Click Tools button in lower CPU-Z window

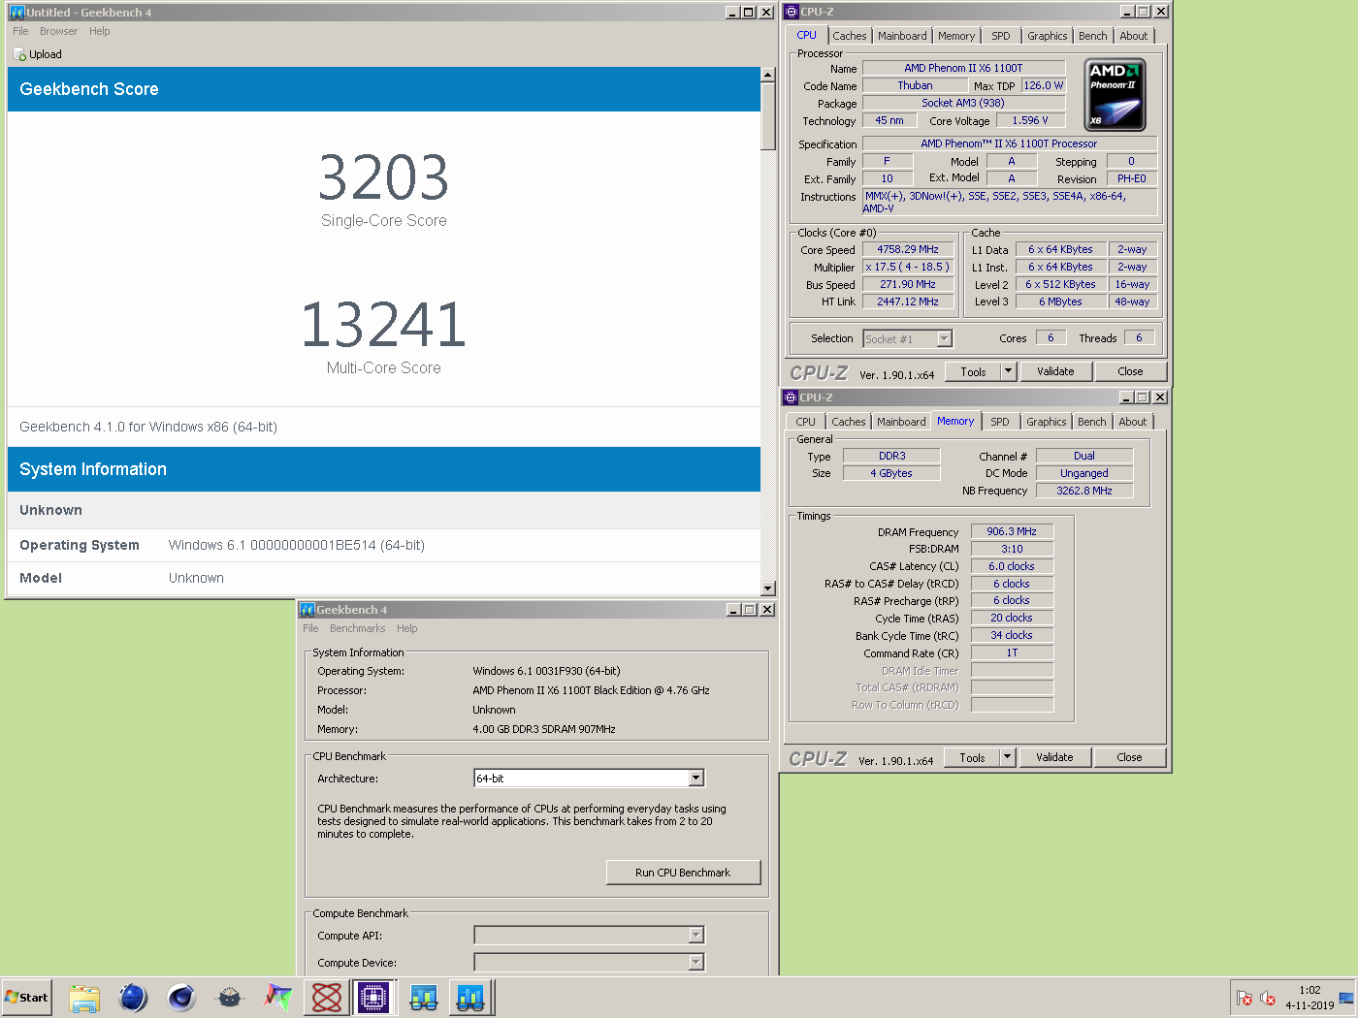click(x=972, y=757)
